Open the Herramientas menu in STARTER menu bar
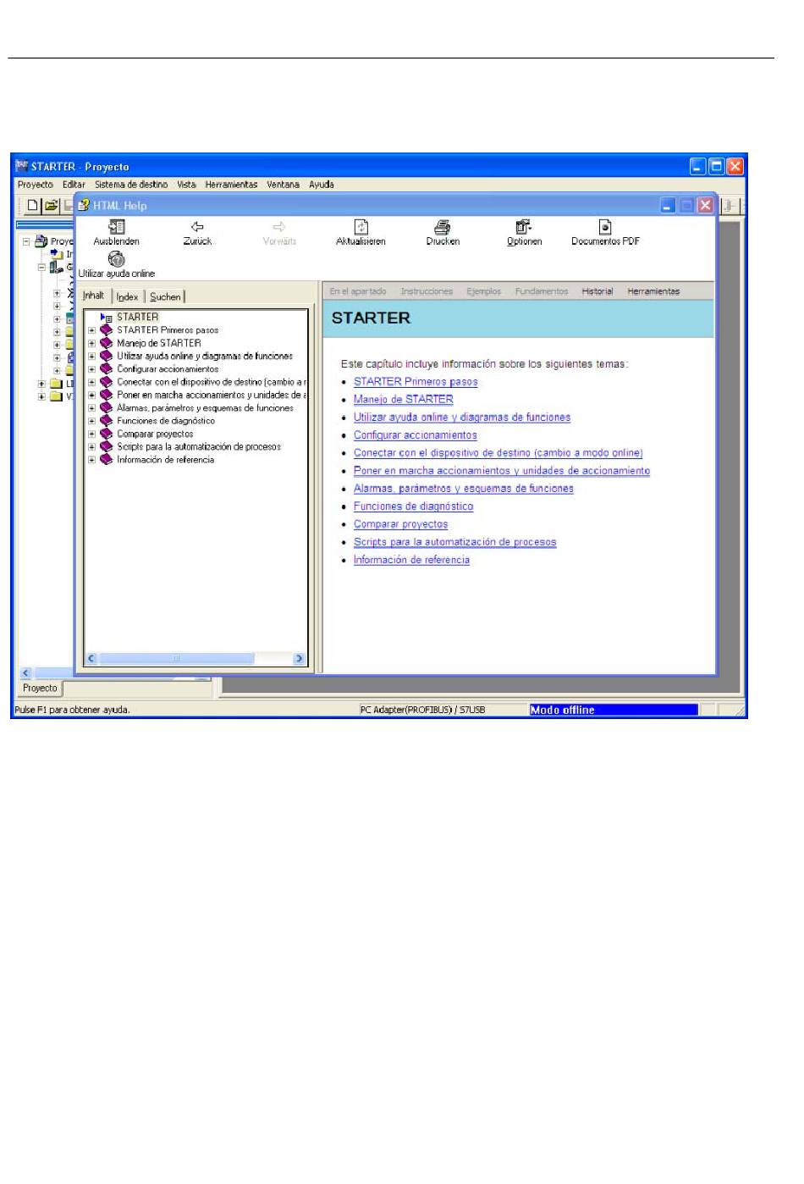Image resolution: width=804 pixels, height=1184 pixels. coord(231,185)
